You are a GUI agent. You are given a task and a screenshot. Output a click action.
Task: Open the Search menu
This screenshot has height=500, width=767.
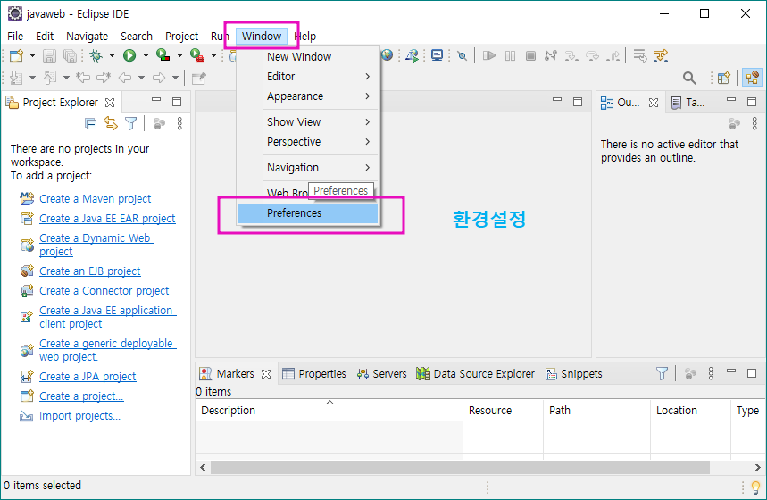point(137,37)
